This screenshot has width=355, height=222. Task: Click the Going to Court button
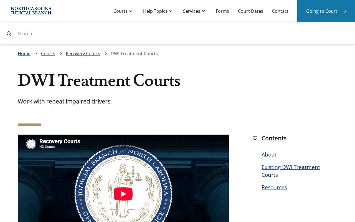[326, 11]
